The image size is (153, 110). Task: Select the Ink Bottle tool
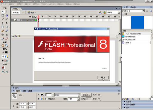point(3,35)
